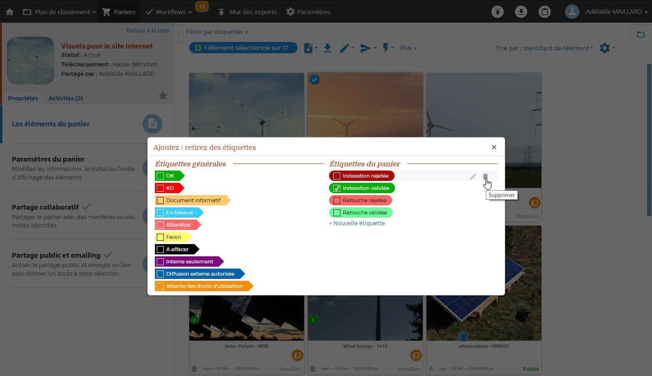Follow the Retour à la liste link
The width and height of the screenshot is (652, 376).
pos(147,30)
